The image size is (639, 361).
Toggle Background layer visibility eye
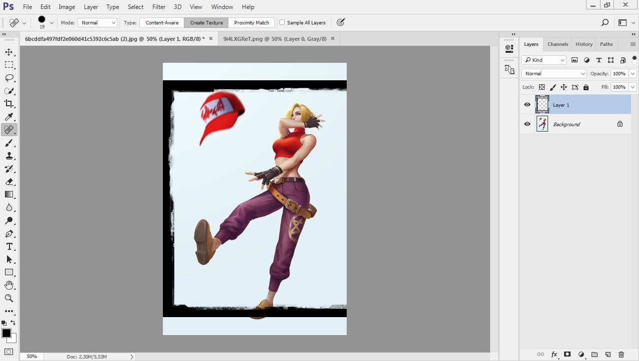[x=527, y=124]
